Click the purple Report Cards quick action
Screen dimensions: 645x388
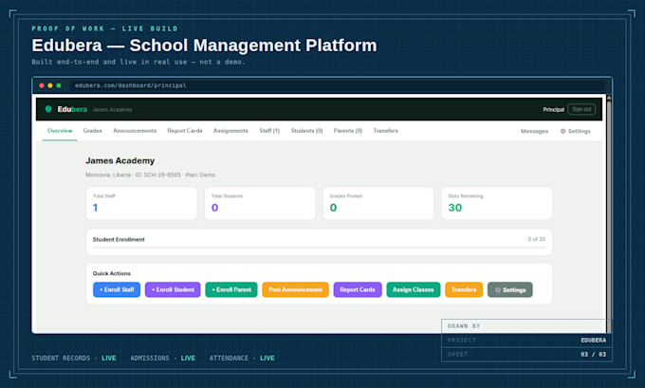358,289
